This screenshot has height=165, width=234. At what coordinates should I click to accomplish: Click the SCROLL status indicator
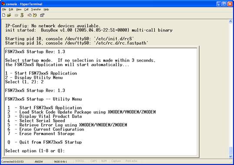[x=80, y=161]
